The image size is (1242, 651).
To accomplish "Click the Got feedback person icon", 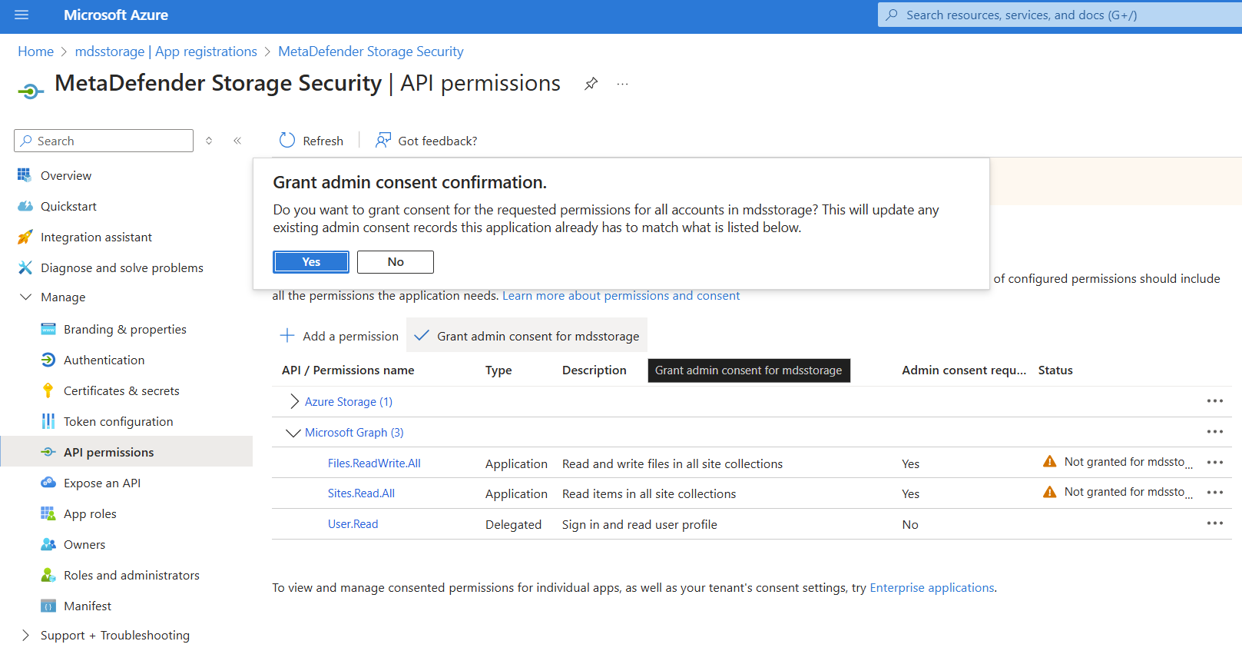I will coord(383,140).
